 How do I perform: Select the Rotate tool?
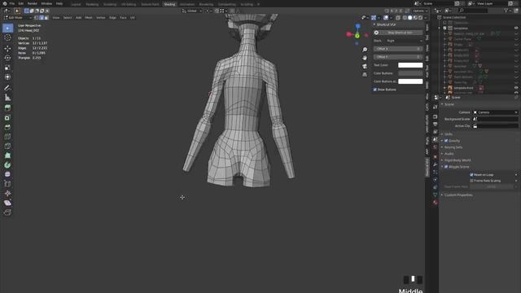7,58
